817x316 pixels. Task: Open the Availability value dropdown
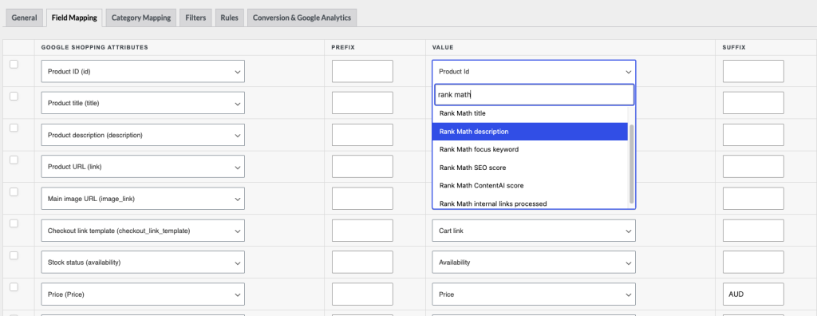(534, 263)
